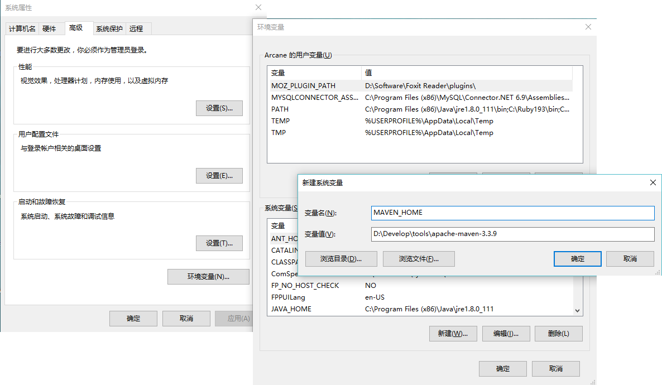Viewport: 662px width, 385px height.
Task: Open 环境变量(N) dialog button
Action: click(208, 277)
